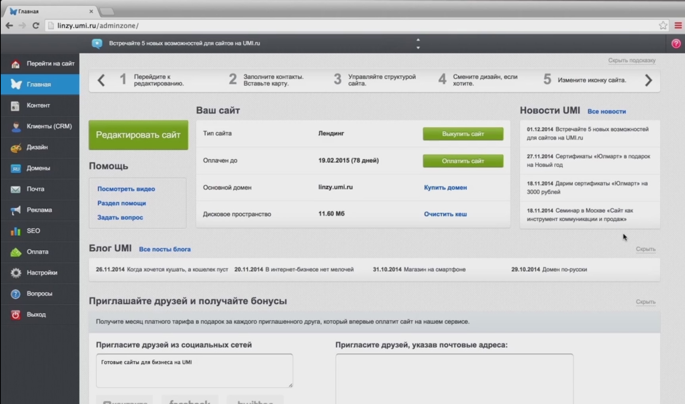Viewport: 685px width, 404px height.
Task: Open the pink help question mark icon
Action: click(x=676, y=44)
